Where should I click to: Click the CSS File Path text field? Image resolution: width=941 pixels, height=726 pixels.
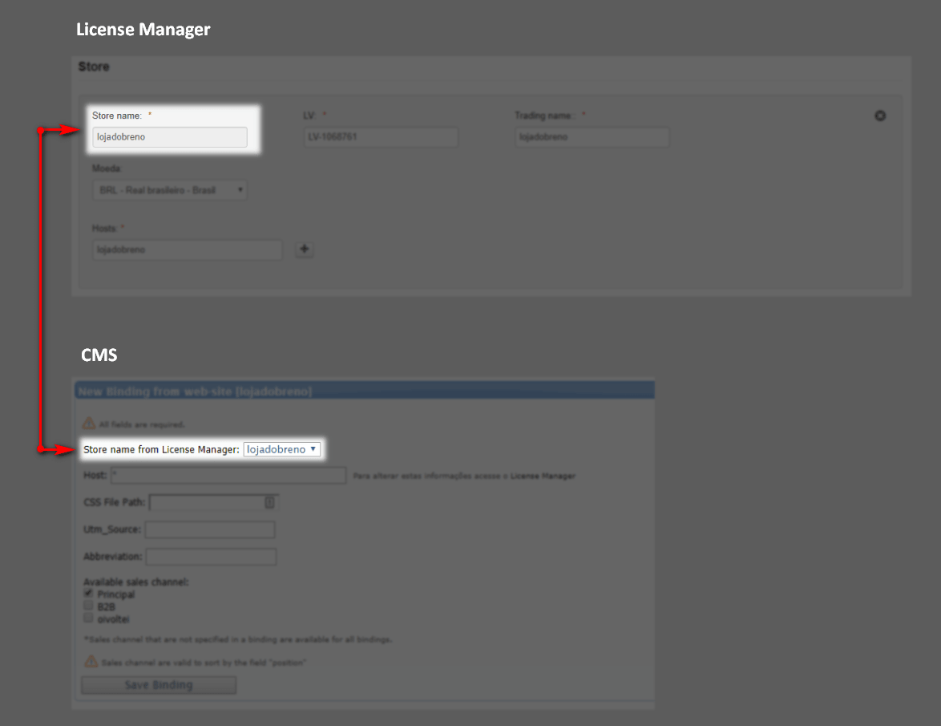point(207,503)
